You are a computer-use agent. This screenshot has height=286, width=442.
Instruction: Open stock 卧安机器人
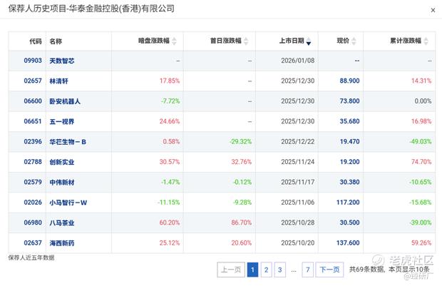tap(65, 101)
